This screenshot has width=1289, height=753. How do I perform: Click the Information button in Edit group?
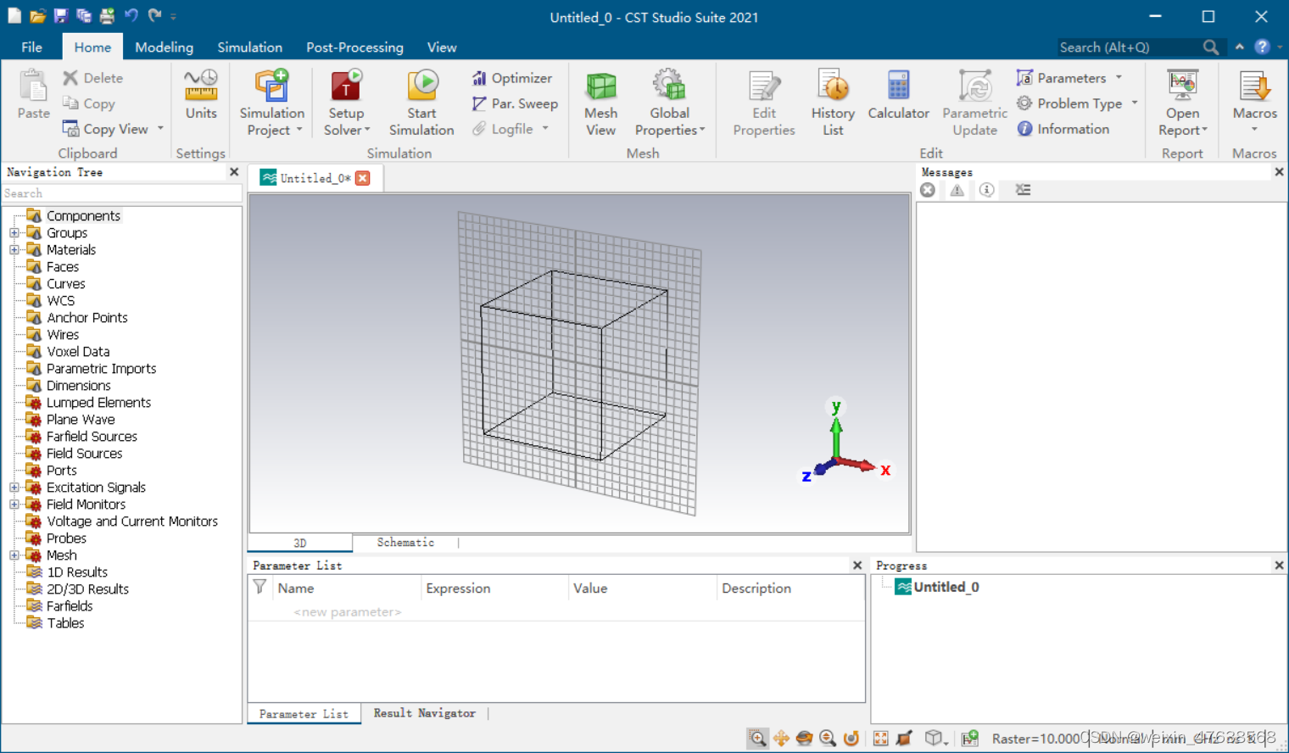click(x=1063, y=129)
